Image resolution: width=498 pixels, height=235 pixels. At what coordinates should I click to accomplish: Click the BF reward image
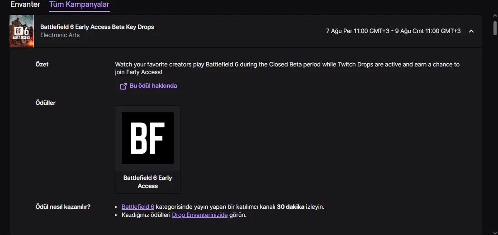(148, 138)
